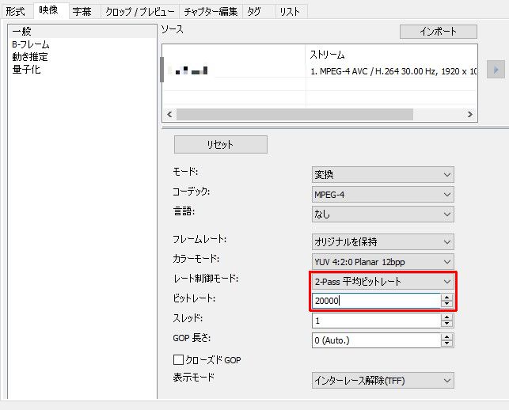Click the ビットレート input field

(x=375, y=301)
